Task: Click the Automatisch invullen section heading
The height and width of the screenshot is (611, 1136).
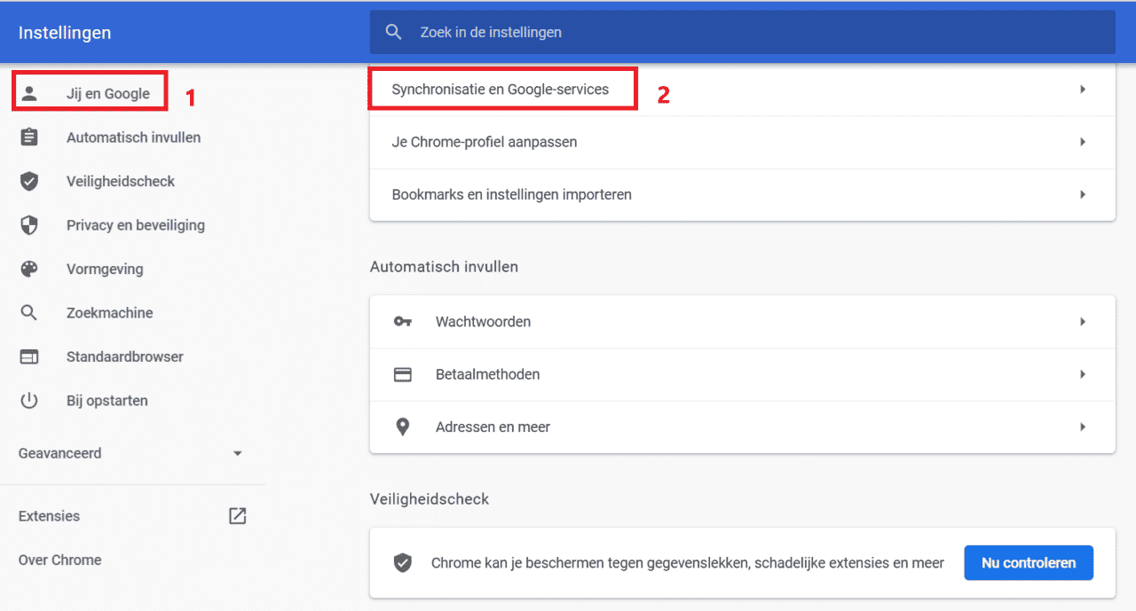Action: tap(444, 267)
